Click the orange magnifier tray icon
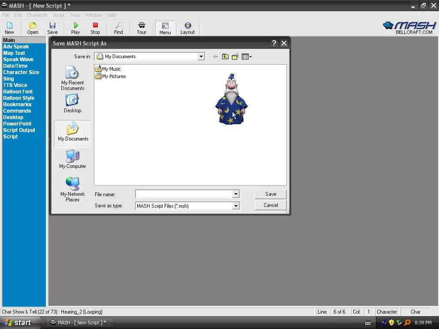 click(x=407, y=323)
